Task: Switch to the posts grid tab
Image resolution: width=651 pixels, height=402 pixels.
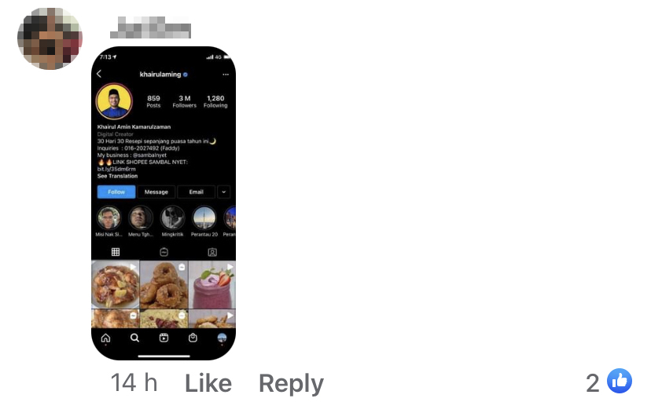Action: [116, 251]
